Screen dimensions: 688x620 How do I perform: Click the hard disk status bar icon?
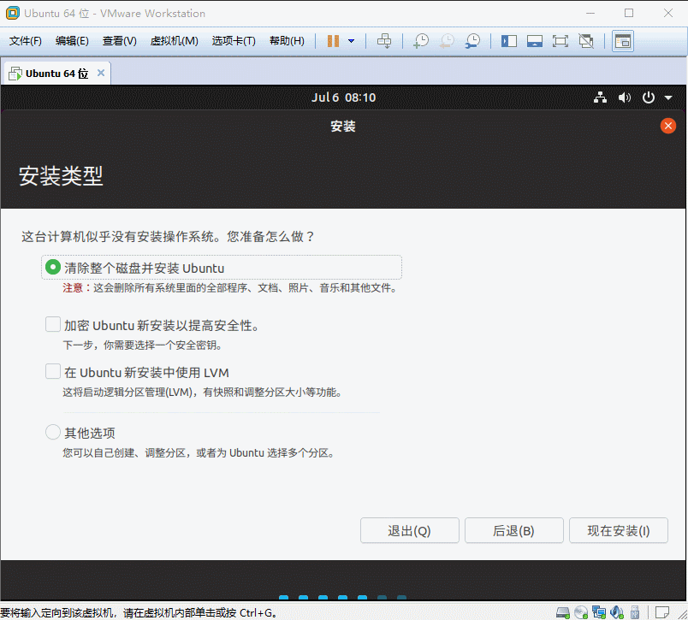click(563, 612)
